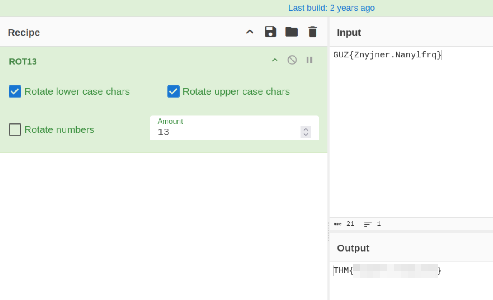Clear the recipe with the trash icon
Screen dimensions: 493x300
click(313, 32)
